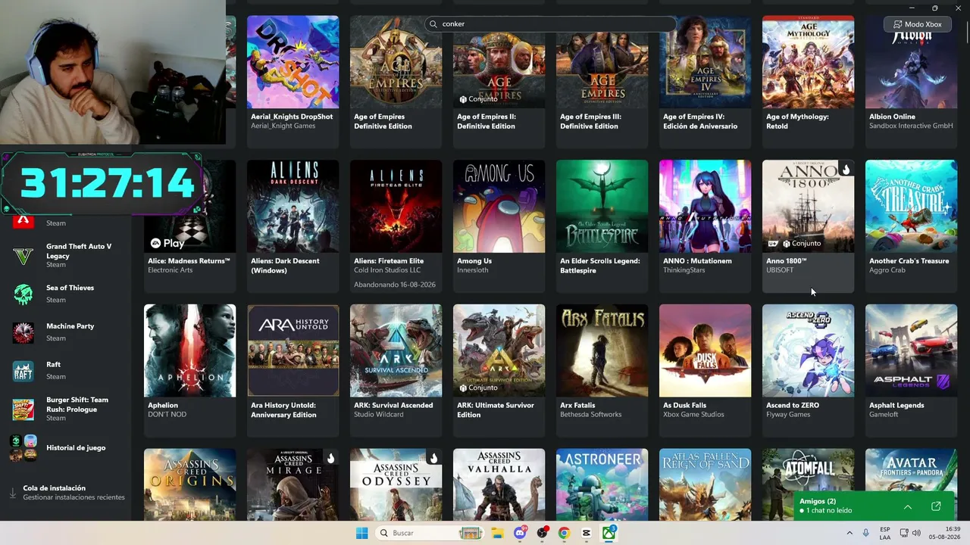
Task: Click the flame badge on Assassin's Creed Mirage
Action: pyautogui.click(x=330, y=458)
